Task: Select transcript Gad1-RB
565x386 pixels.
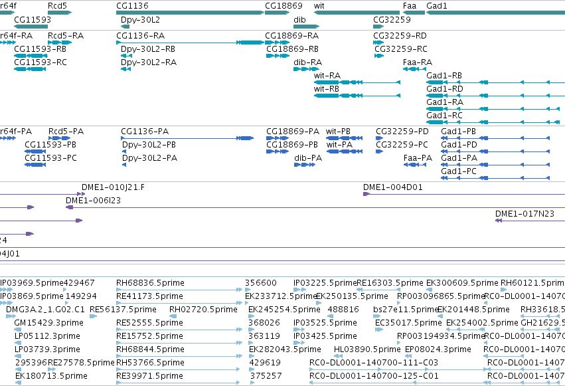Action: [x=495, y=82]
